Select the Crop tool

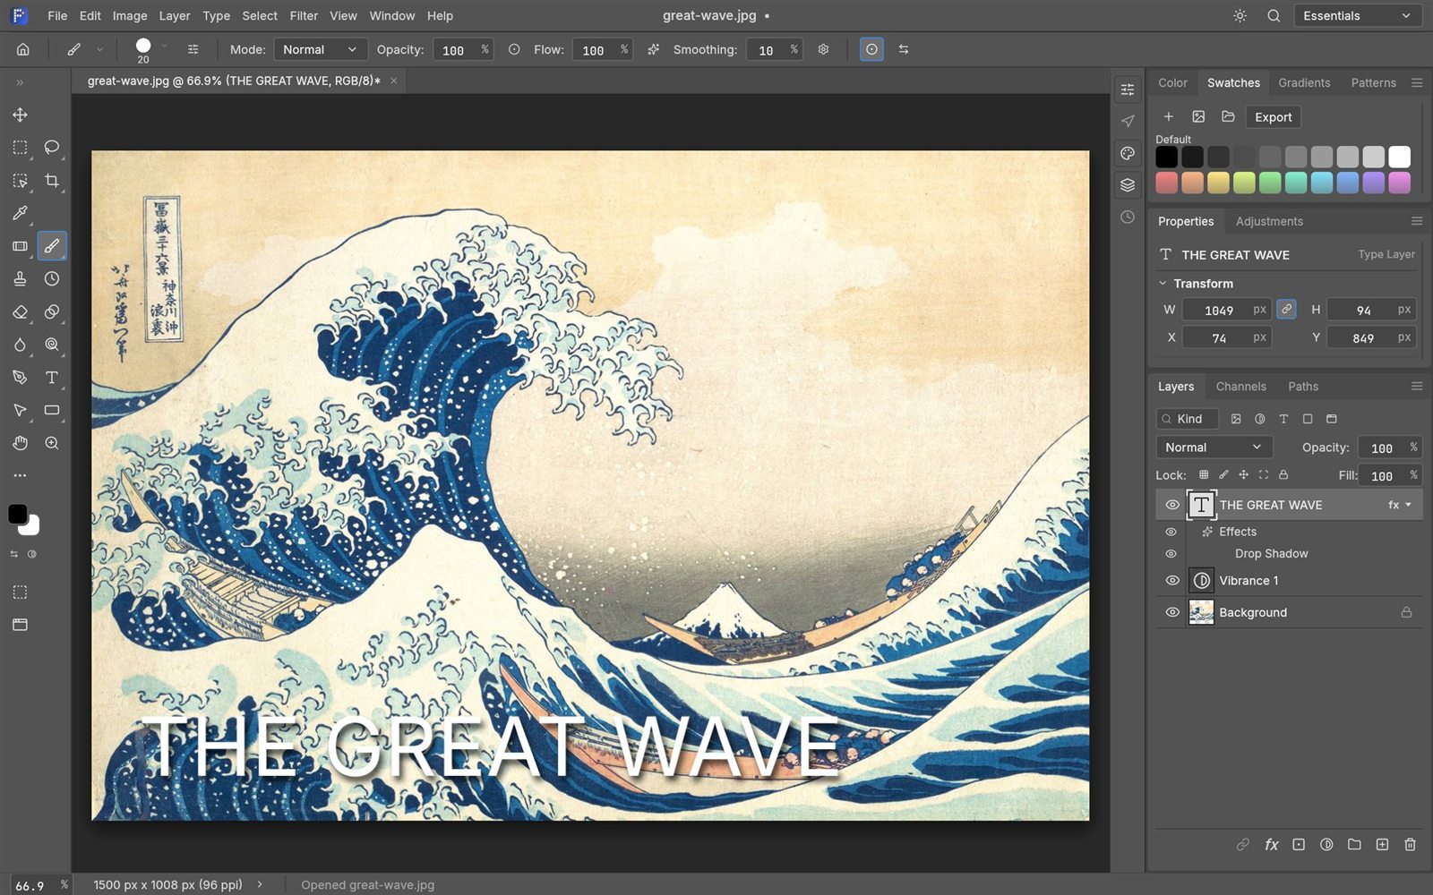52,180
